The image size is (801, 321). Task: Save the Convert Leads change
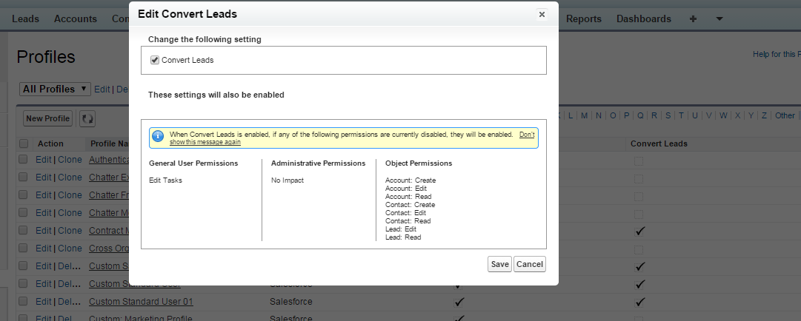point(499,264)
